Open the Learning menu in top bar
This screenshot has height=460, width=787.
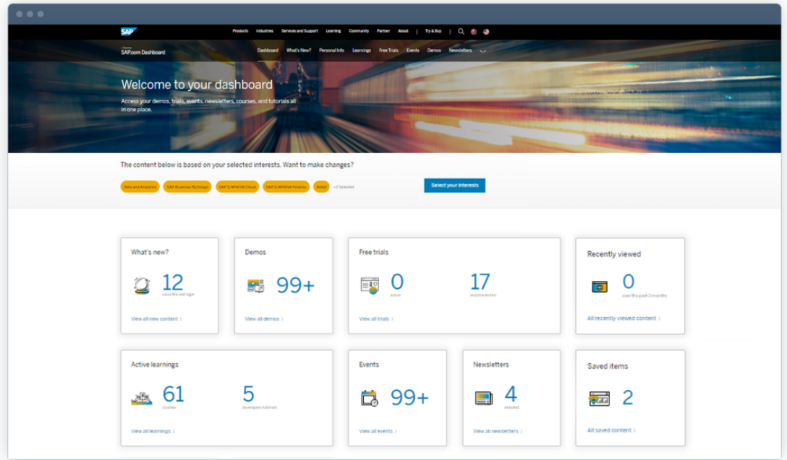333,31
